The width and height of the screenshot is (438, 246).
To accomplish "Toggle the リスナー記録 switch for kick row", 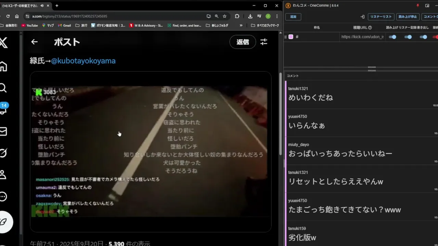I will (408, 37).
